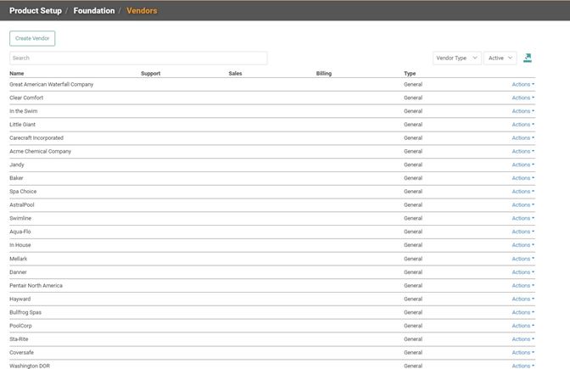Image resolution: width=570 pixels, height=369 pixels.
Task: Select the Jandy vendor name
Action: (17, 165)
